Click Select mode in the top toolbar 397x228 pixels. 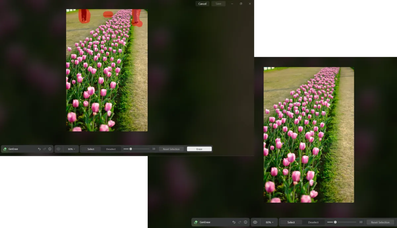pos(90,149)
